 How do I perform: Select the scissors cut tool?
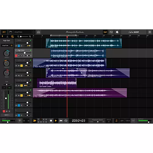tap(7, 36)
